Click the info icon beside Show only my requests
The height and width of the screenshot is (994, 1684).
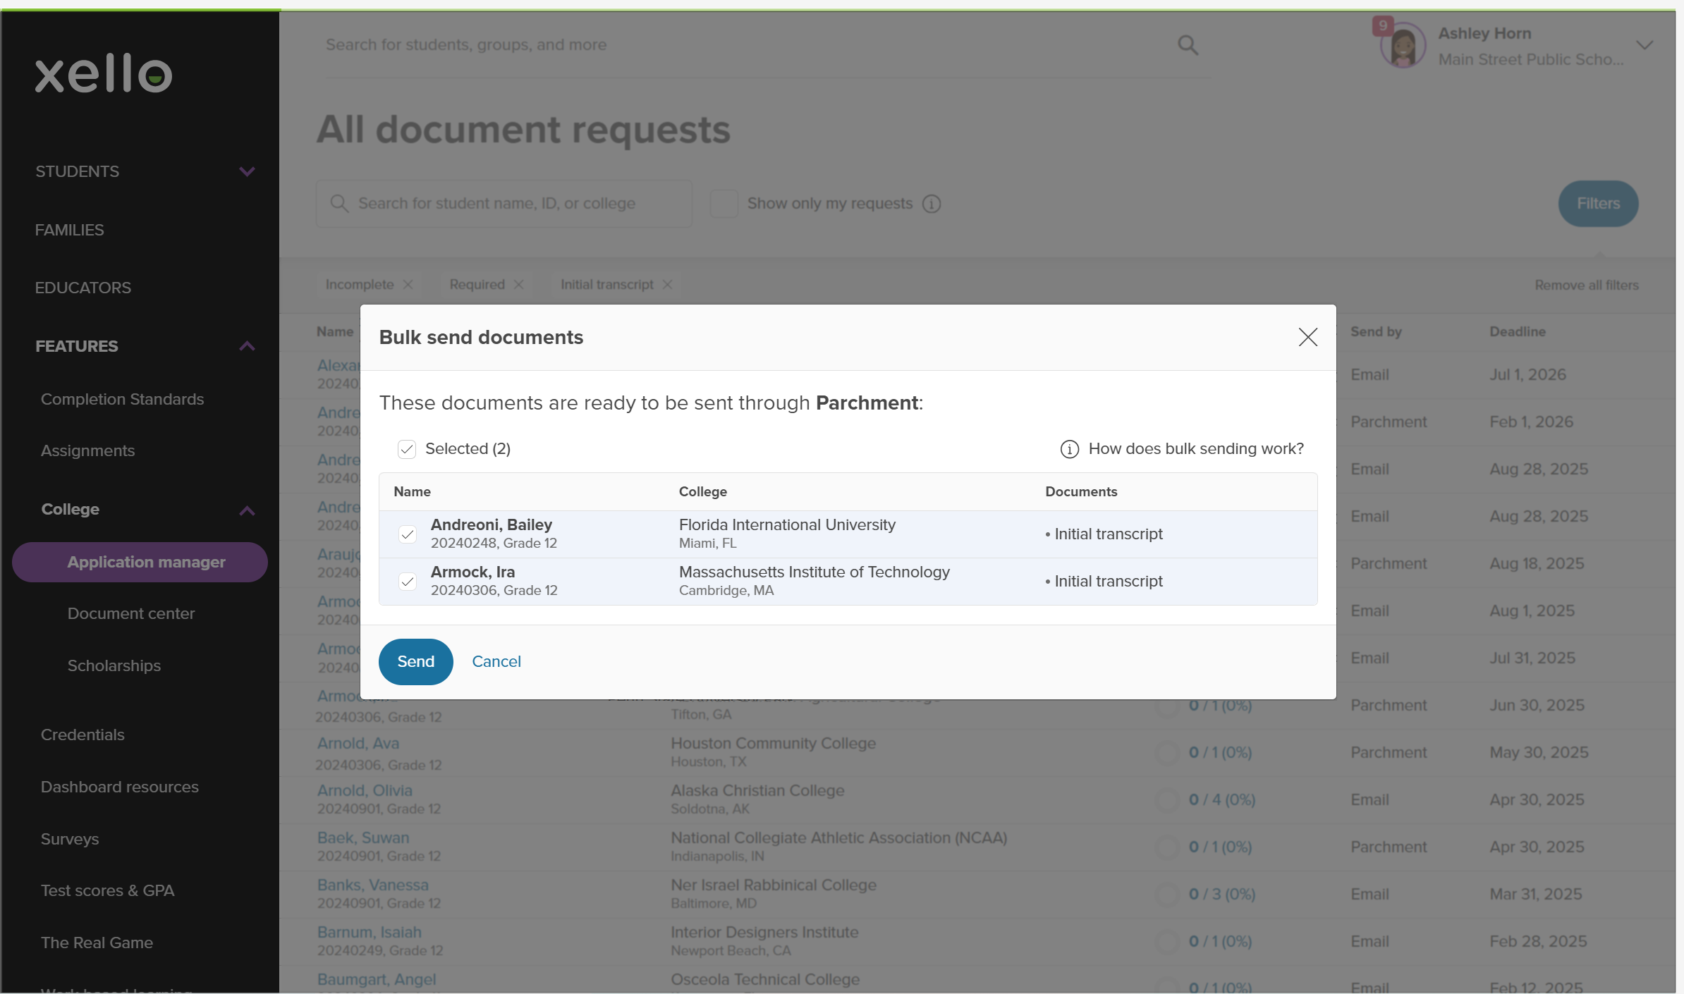click(x=932, y=204)
